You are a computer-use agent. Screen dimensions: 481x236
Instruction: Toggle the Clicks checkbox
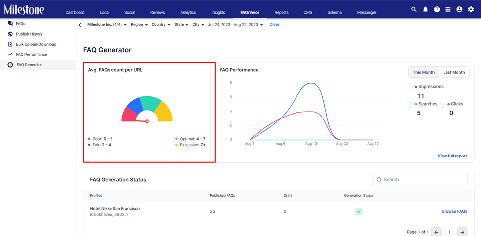click(443, 105)
